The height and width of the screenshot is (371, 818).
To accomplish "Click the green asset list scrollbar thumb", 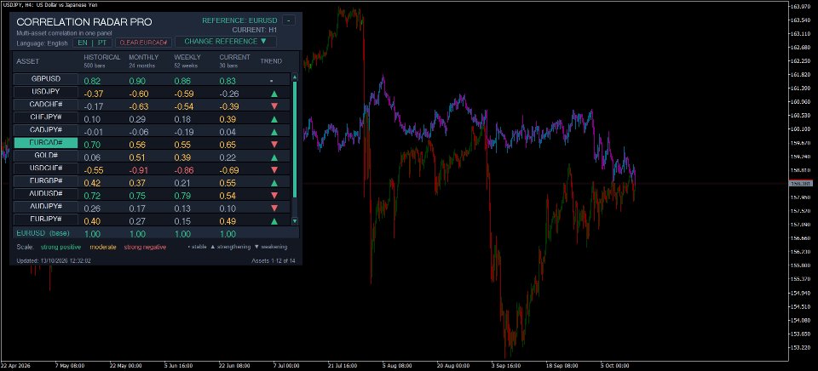I will point(295,140).
